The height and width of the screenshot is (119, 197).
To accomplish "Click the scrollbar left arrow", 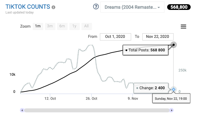I will click(22, 110).
